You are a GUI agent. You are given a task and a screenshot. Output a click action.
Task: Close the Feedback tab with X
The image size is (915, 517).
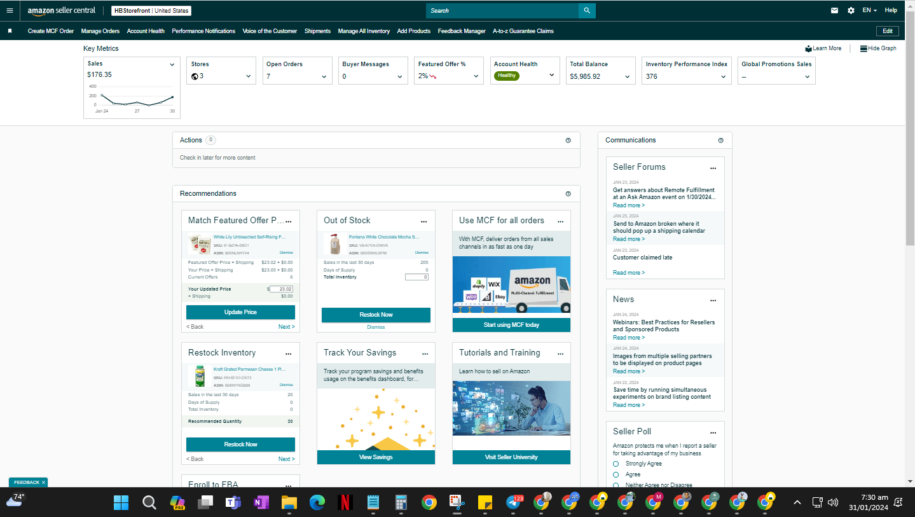43,483
